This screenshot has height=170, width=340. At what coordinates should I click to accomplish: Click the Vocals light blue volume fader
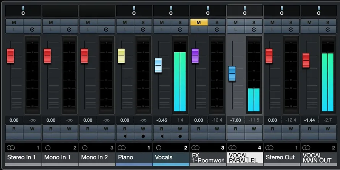(158, 65)
